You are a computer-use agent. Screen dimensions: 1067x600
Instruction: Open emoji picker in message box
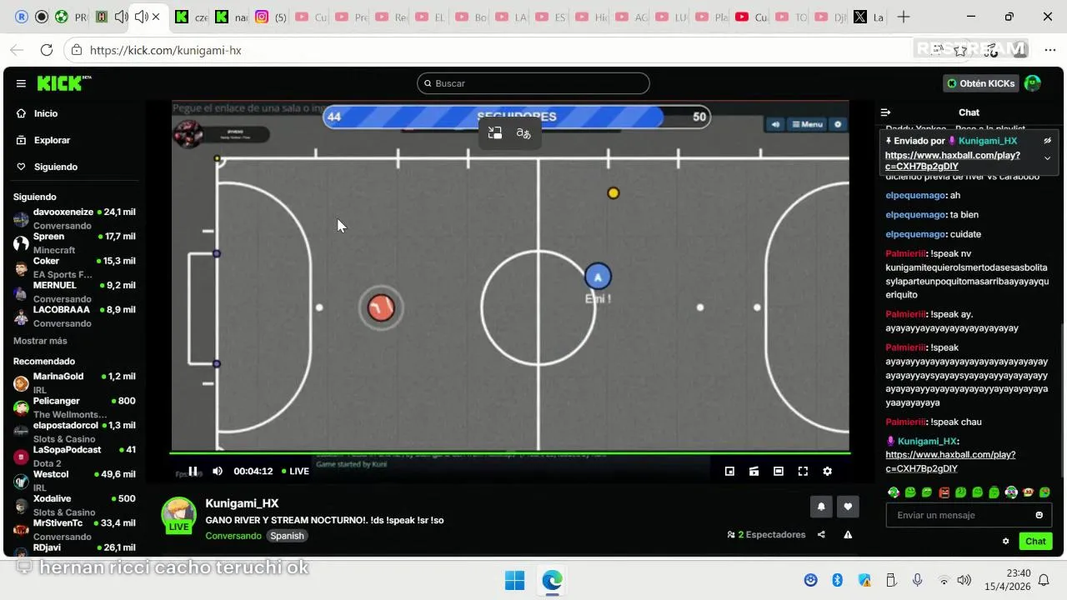pos(1039,515)
